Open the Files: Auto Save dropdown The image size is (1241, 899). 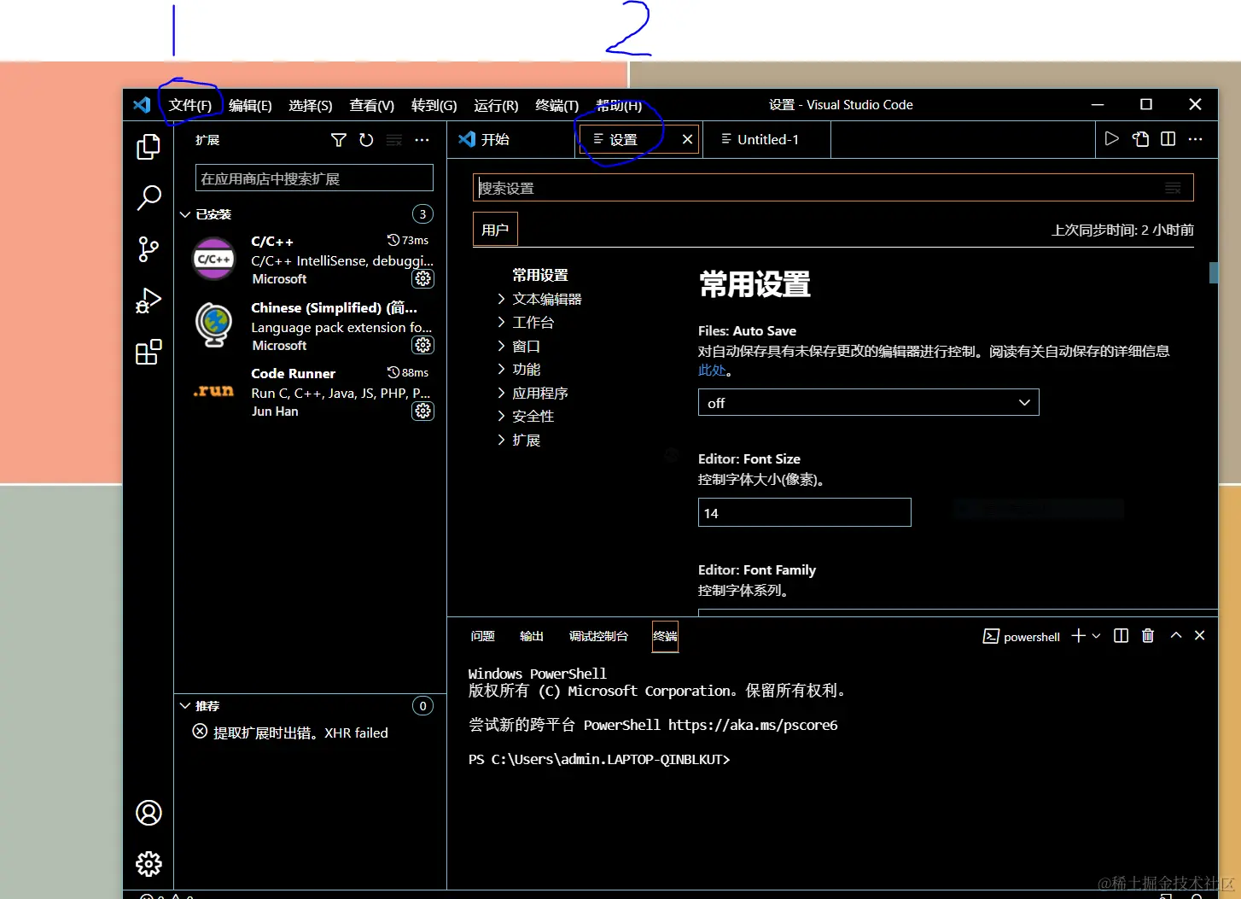868,403
